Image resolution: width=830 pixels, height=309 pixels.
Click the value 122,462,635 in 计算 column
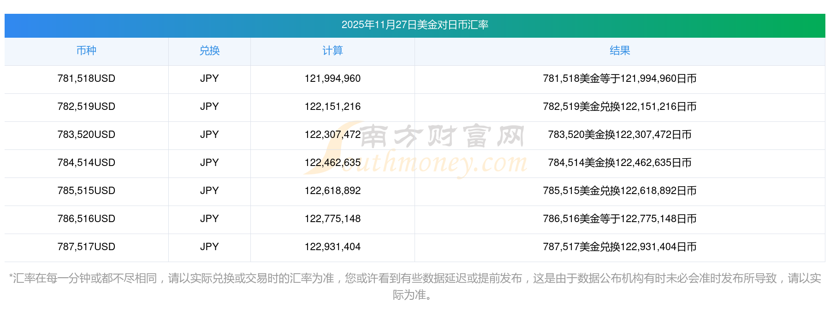pyautogui.click(x=332, y=163)
